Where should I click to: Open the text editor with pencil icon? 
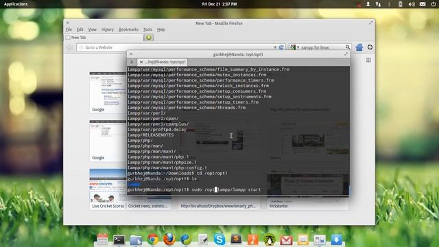(203, 239)
